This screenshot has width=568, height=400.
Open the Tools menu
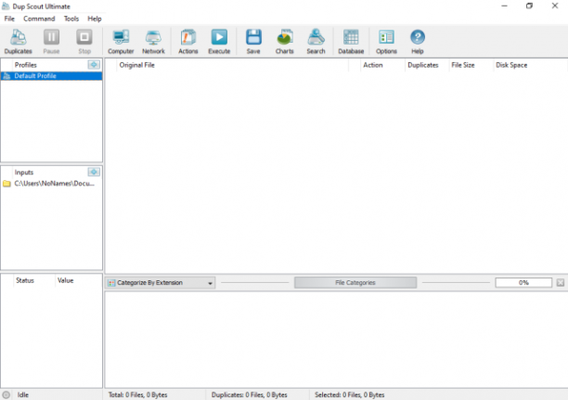pyautogui.click(x=71, y=19)
